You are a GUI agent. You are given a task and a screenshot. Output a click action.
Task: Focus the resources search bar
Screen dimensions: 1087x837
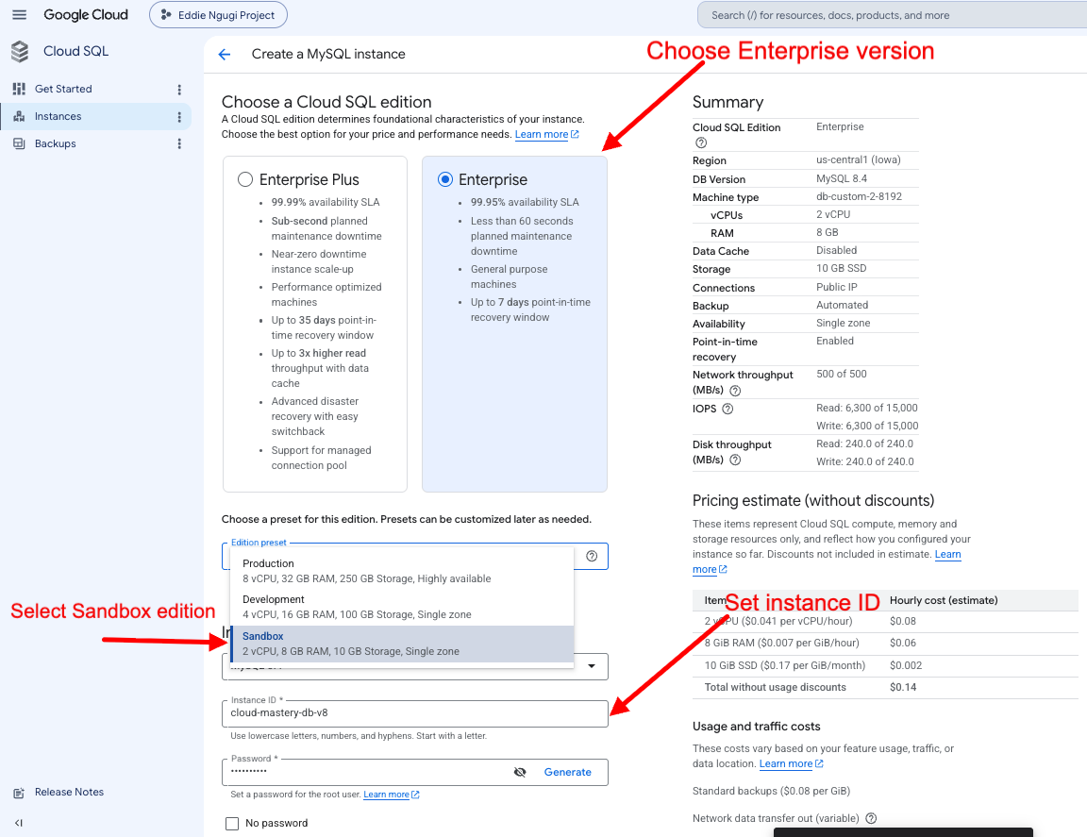click(895, 15)
